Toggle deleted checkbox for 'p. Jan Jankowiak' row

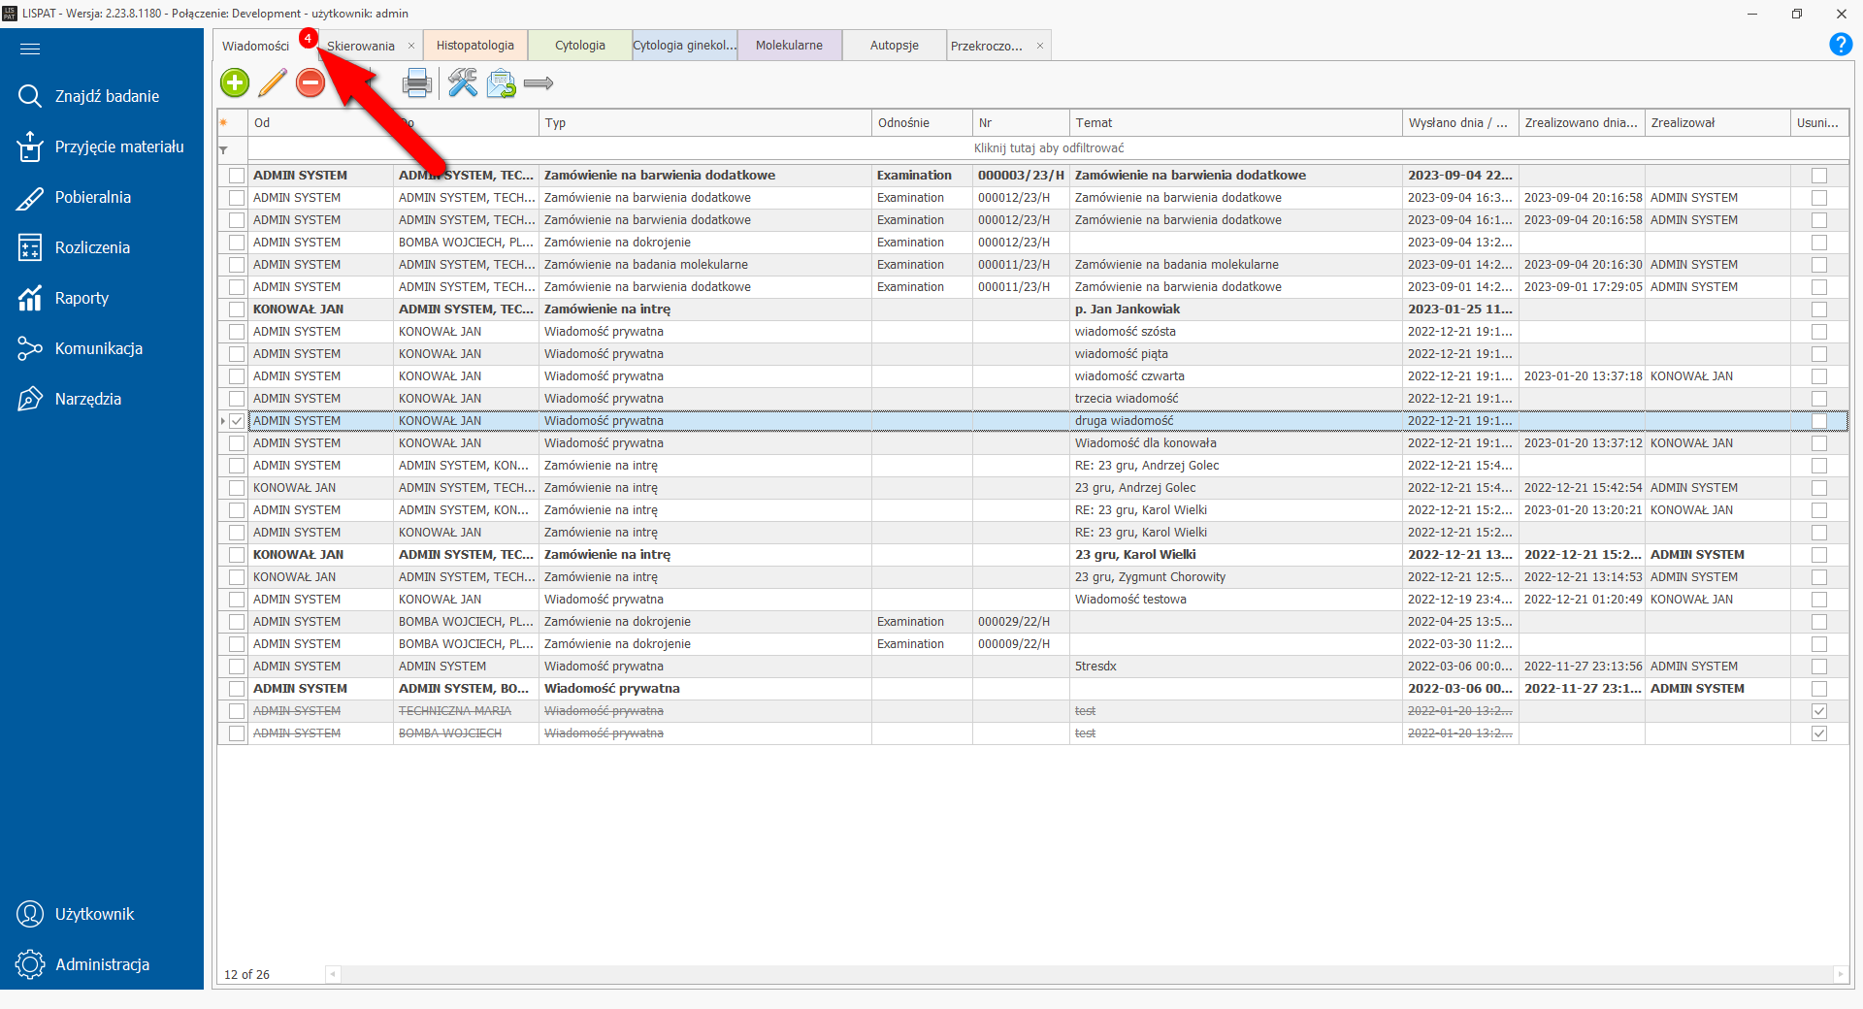coord(1819,309)
